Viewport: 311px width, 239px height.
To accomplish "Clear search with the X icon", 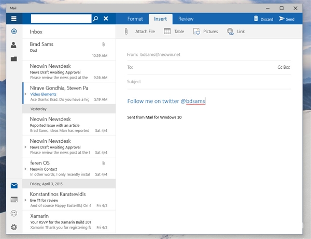I will [x=106, y=19].
